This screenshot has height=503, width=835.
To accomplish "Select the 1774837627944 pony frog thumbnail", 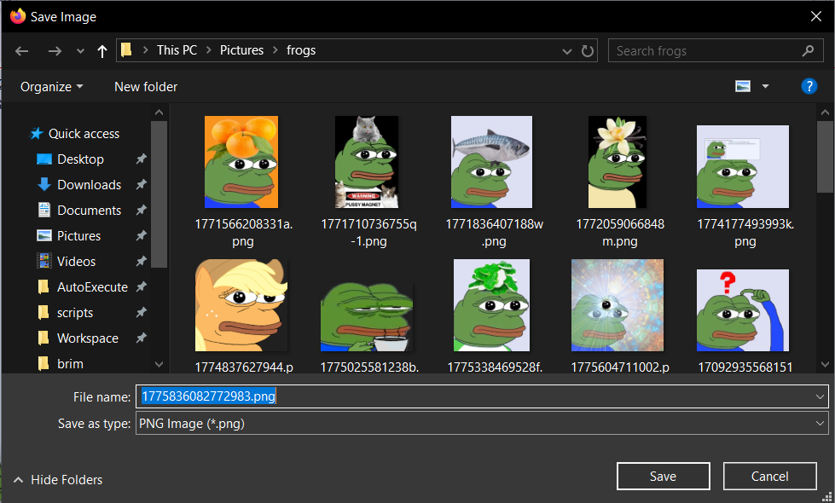I will pyautogui.click(x=241, y=305).
